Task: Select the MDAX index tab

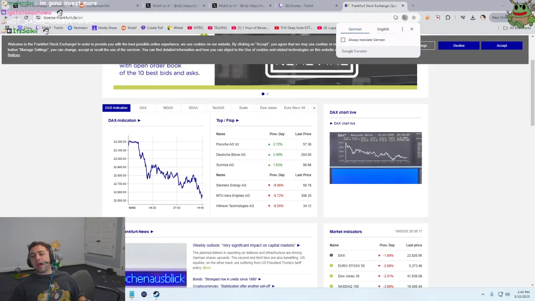Action: point(168,108)
